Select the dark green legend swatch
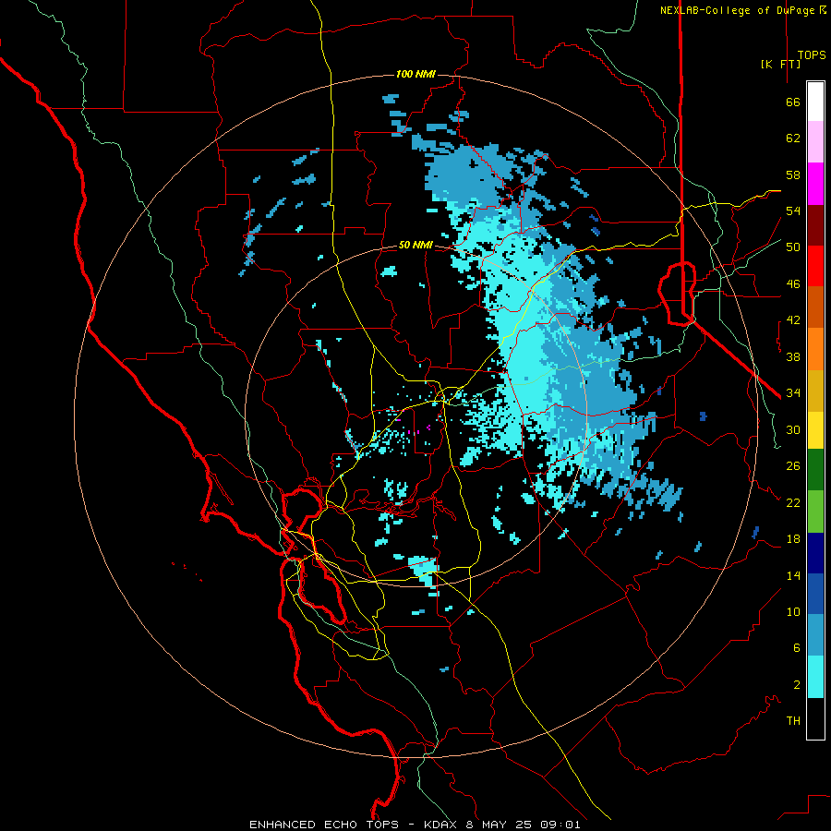 pyautogui.click(x=815, y=470)
